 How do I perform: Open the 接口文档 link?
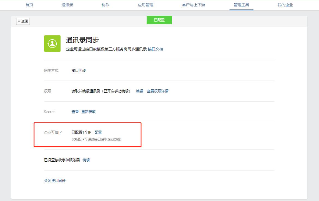[x=155, y=49]
